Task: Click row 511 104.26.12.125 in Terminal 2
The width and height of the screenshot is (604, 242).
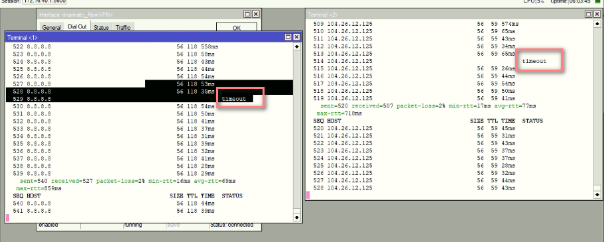Action: 414,39
